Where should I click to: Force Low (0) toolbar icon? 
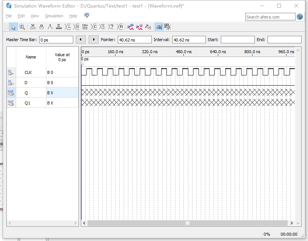pyautogui.click(x=42, y=27)
